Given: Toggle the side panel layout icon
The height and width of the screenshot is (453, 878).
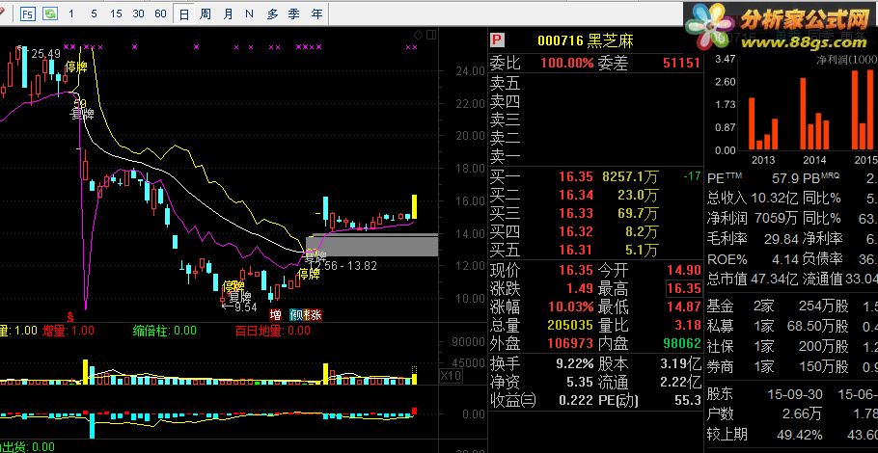Looking at the screenshot, I should pos(430,36).
